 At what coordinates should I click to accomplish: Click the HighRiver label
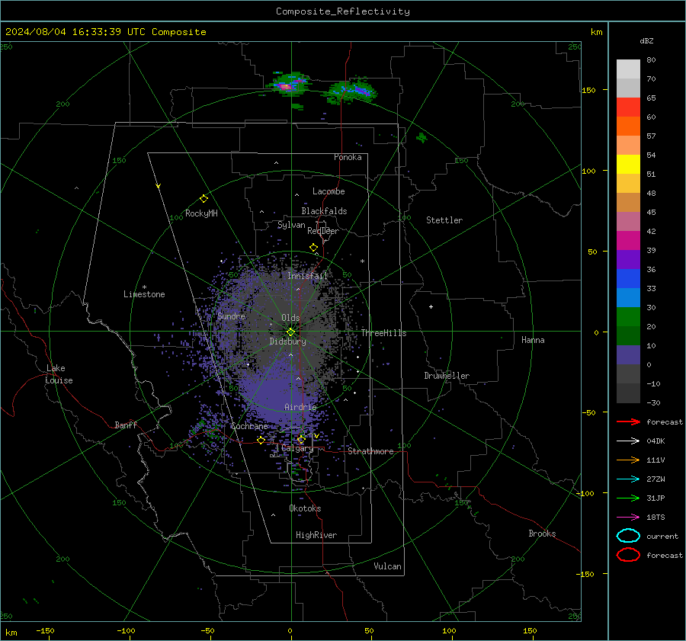pos(316,535)
